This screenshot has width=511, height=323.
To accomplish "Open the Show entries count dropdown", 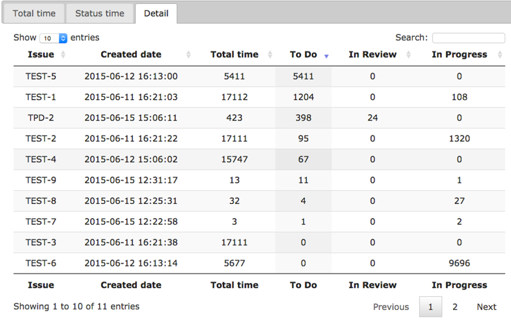I will pyautogui.click(x=53, y=38).
